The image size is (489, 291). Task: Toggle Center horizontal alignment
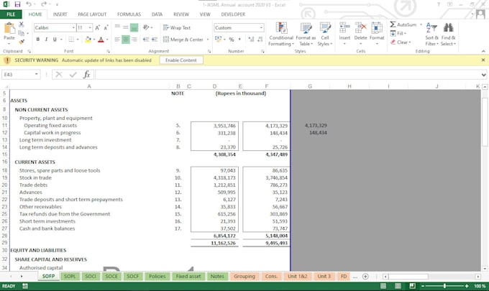[126, 40]
